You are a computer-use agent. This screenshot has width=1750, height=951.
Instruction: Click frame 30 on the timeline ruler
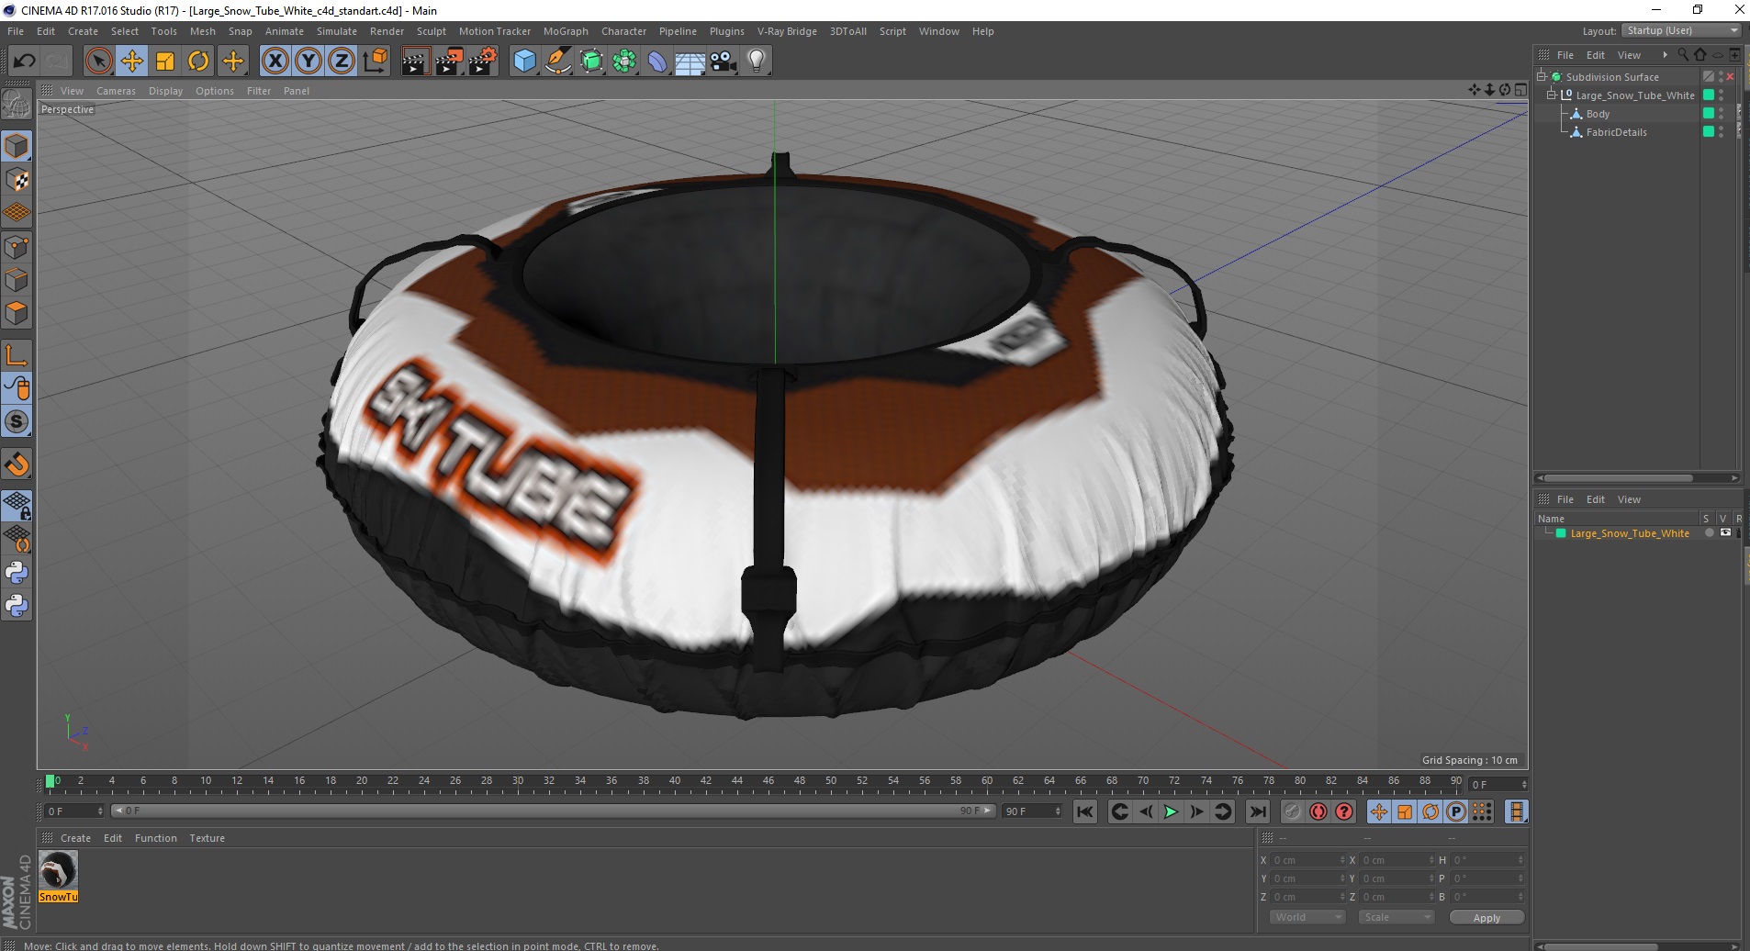pos(518,783)
